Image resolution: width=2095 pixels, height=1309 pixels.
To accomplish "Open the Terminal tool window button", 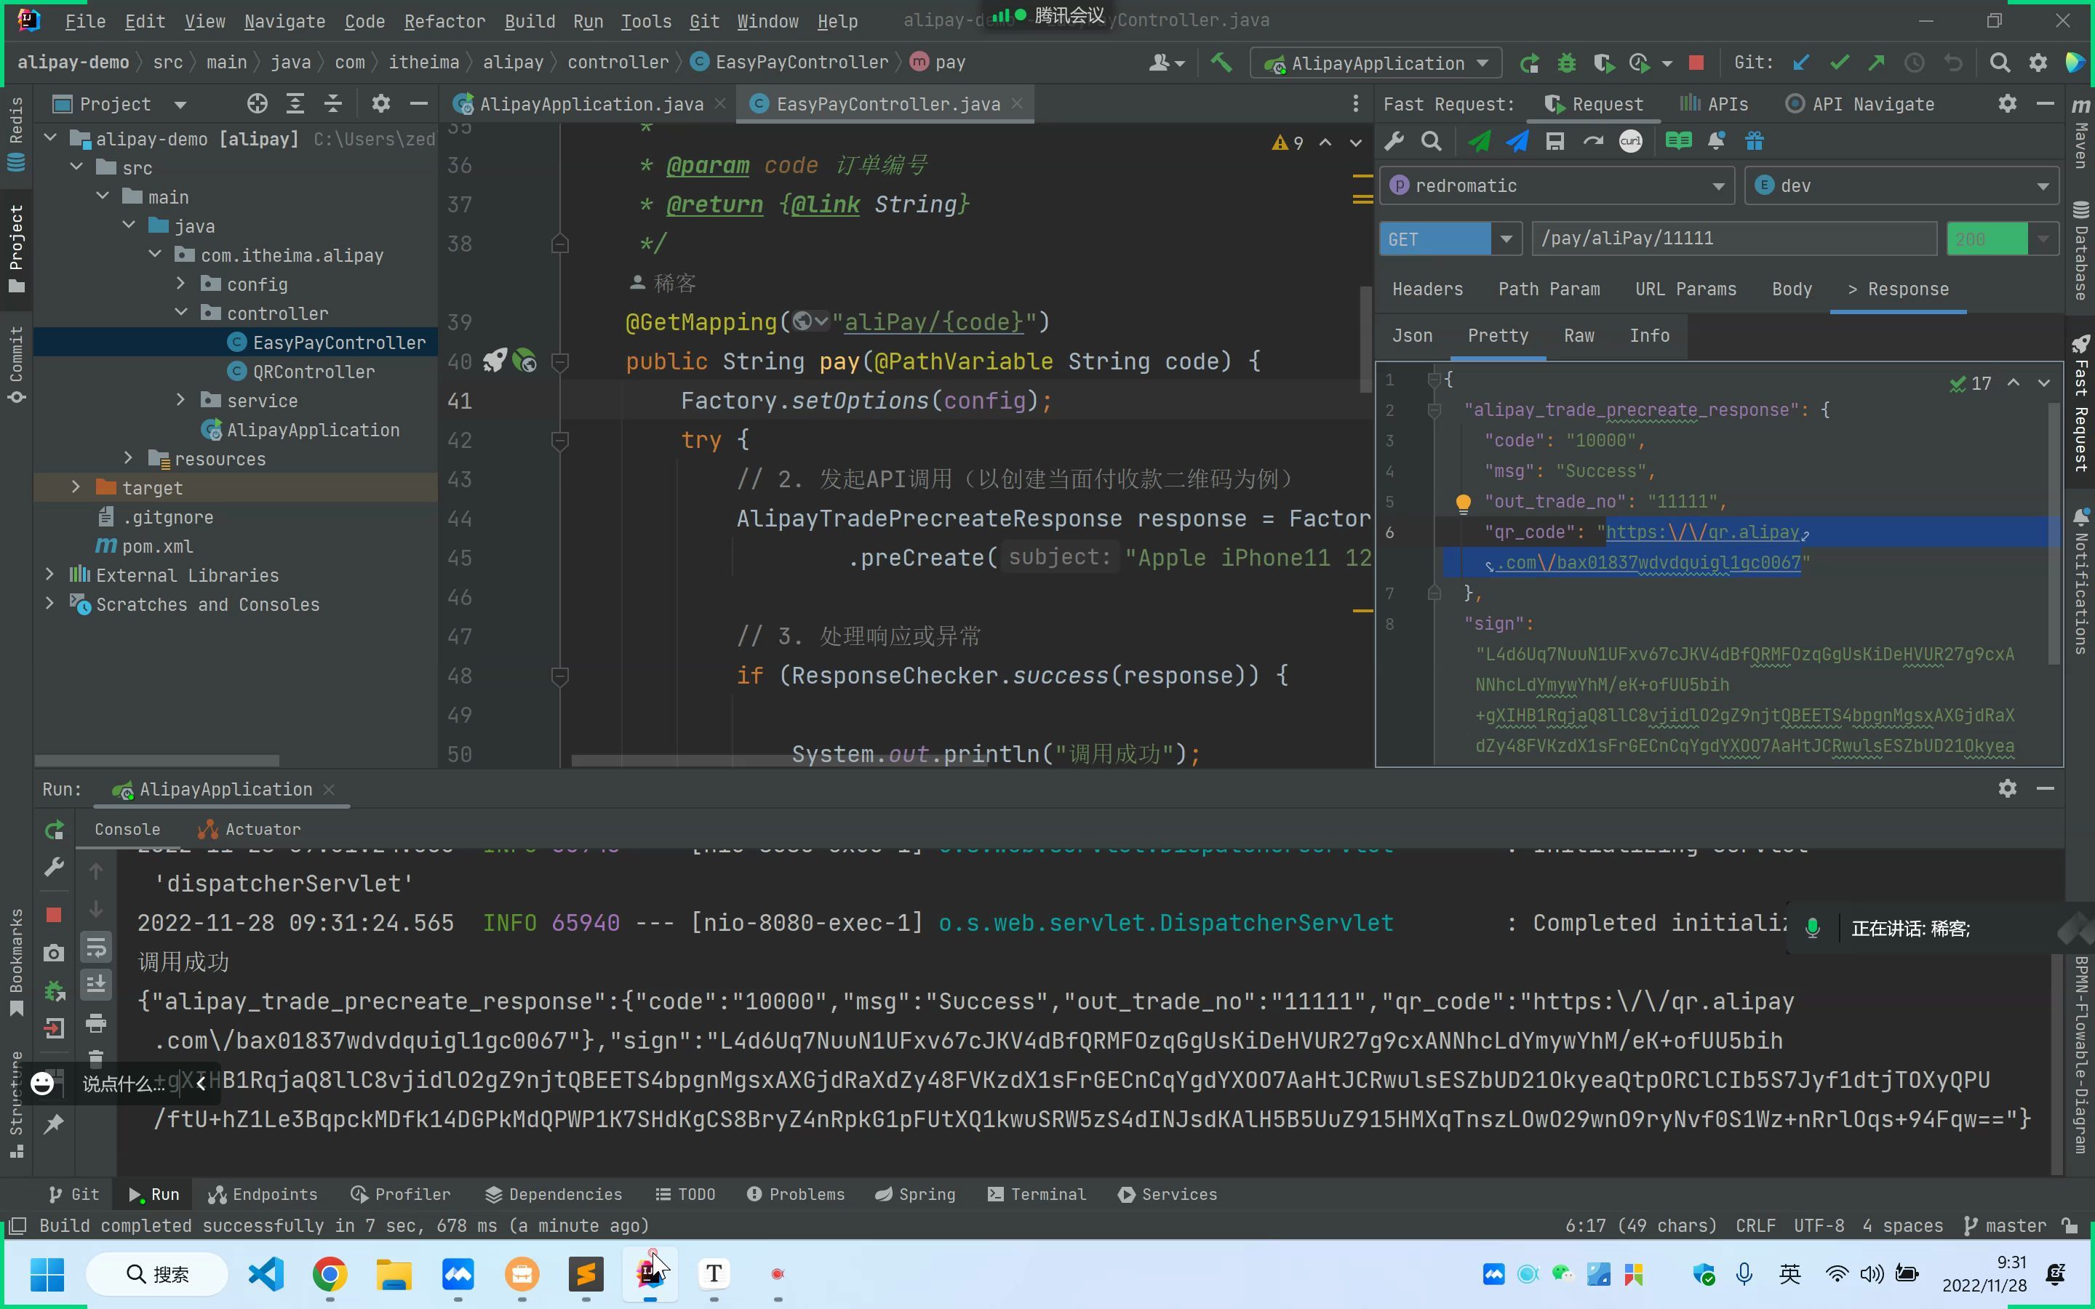I will pos(1037,1194).
